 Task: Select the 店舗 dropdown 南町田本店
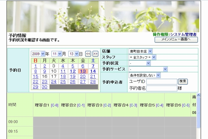(140, 51)
